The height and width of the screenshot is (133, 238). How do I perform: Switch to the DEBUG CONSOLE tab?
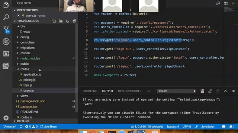point(130,91)
